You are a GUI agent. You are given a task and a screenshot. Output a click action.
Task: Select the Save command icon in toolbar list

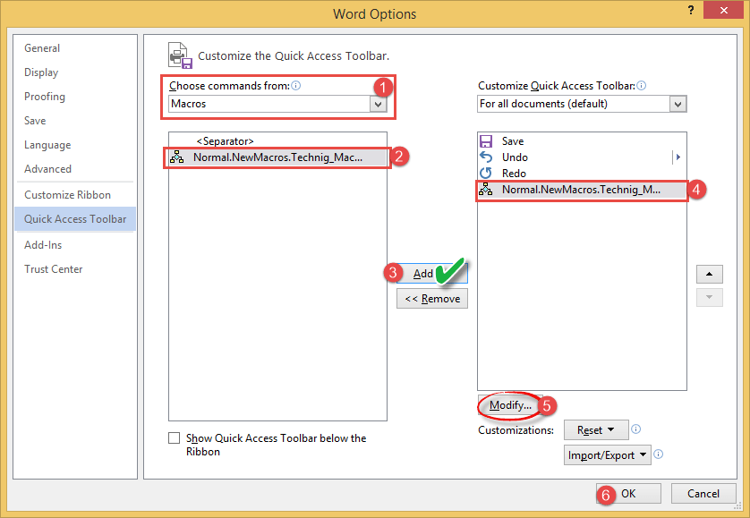[x=486, y=140]
